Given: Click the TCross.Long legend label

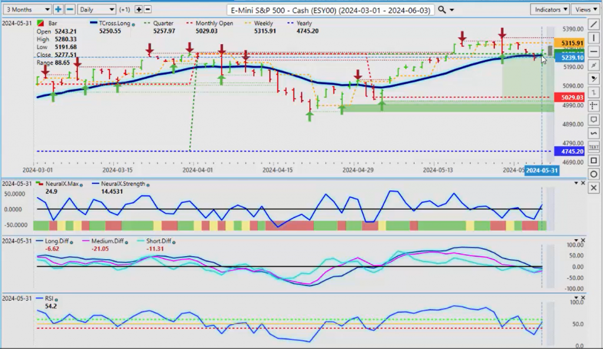Looking at the screenshot, I should 115,24.
